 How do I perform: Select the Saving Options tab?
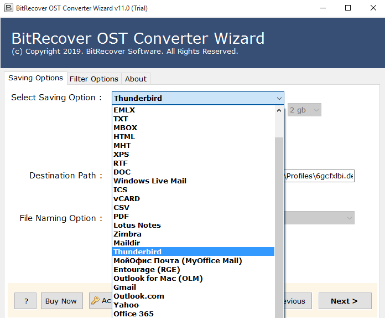click(x=35, y=78)
